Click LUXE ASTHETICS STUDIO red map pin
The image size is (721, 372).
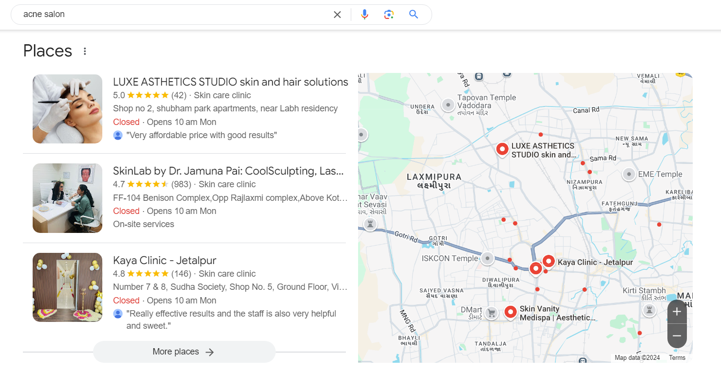(x=502, y=149)
